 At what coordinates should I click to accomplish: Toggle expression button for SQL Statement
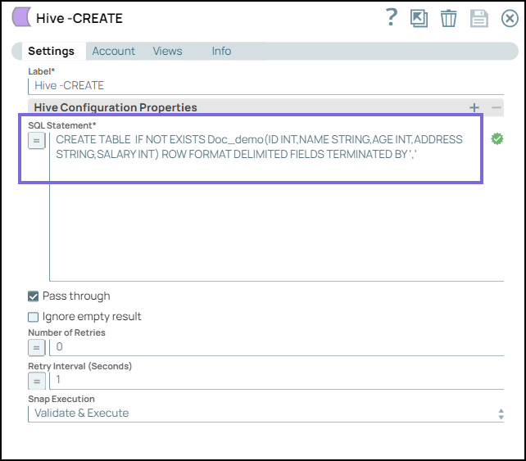pos(37,141)
